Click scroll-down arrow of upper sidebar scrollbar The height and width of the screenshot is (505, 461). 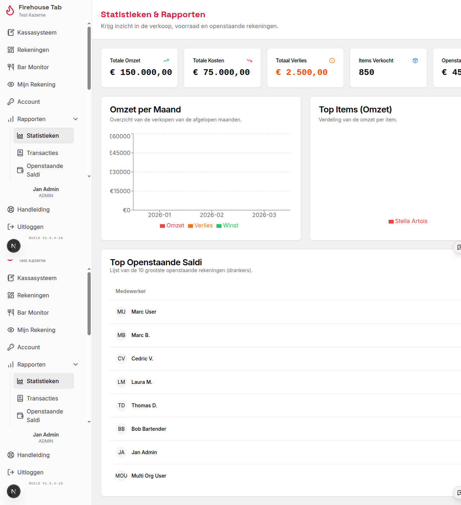89,177
